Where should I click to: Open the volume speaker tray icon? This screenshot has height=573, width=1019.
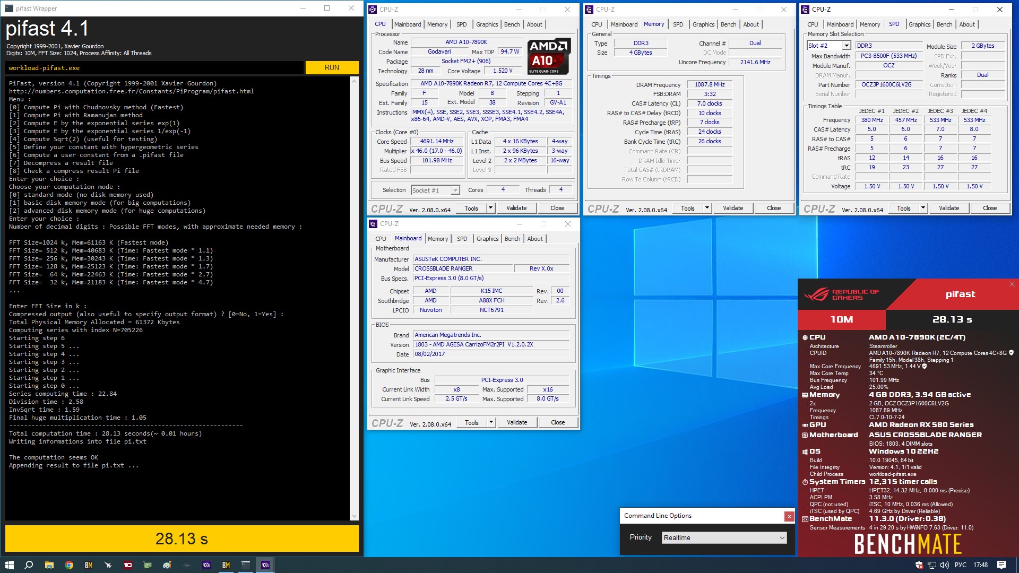click(x=945, y=565)
